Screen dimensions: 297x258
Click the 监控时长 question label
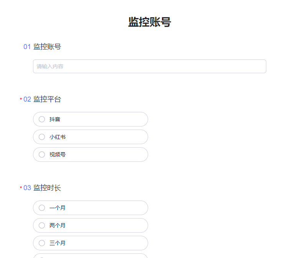pos(47,188)
